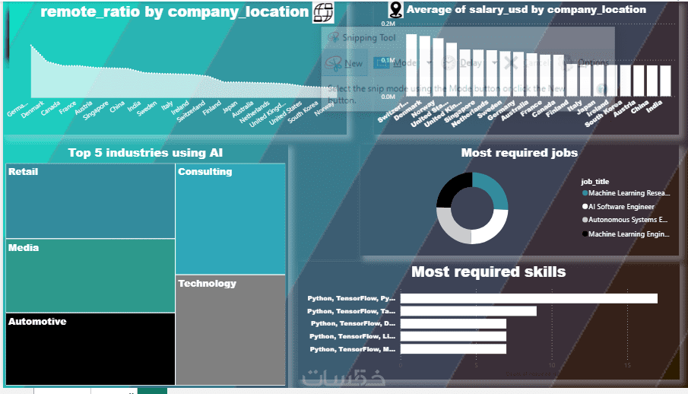688x394 pixels.
Task: Click Switzerland's bar in salary chart
Action: coord(411,65)
